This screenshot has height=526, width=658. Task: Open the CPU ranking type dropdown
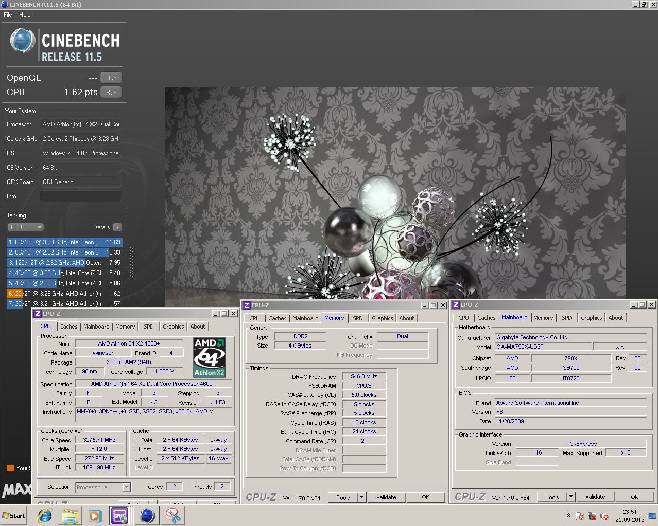(x=25, y=227)
